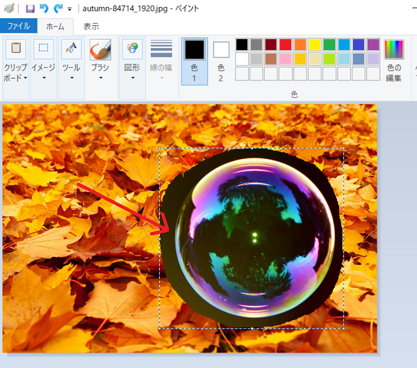This screenshot has width=417, height=368.
Task: Click the selection's top-left resize handle
Action: [x=160, y=149]
